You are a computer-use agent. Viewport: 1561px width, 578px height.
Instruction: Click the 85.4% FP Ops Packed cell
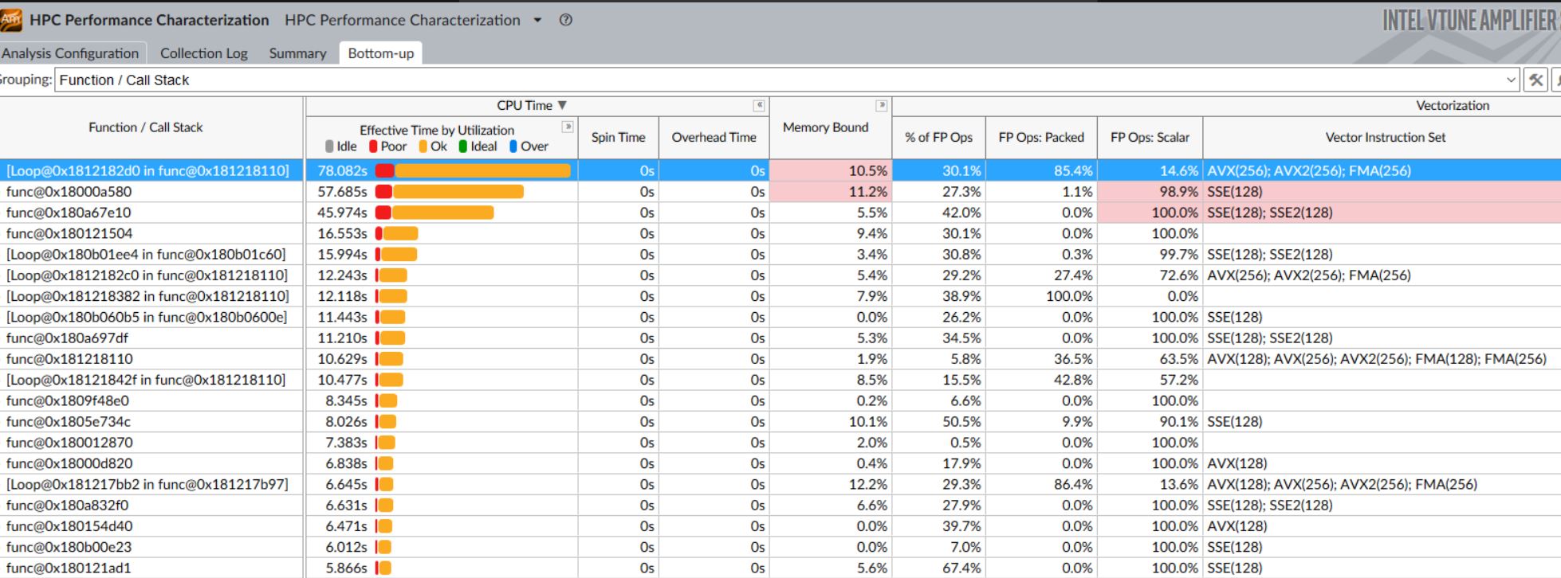(x=1041, y=170)
